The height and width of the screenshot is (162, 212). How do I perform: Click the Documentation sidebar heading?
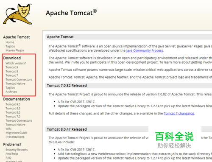pyautogui.click(x=17, y=99)
